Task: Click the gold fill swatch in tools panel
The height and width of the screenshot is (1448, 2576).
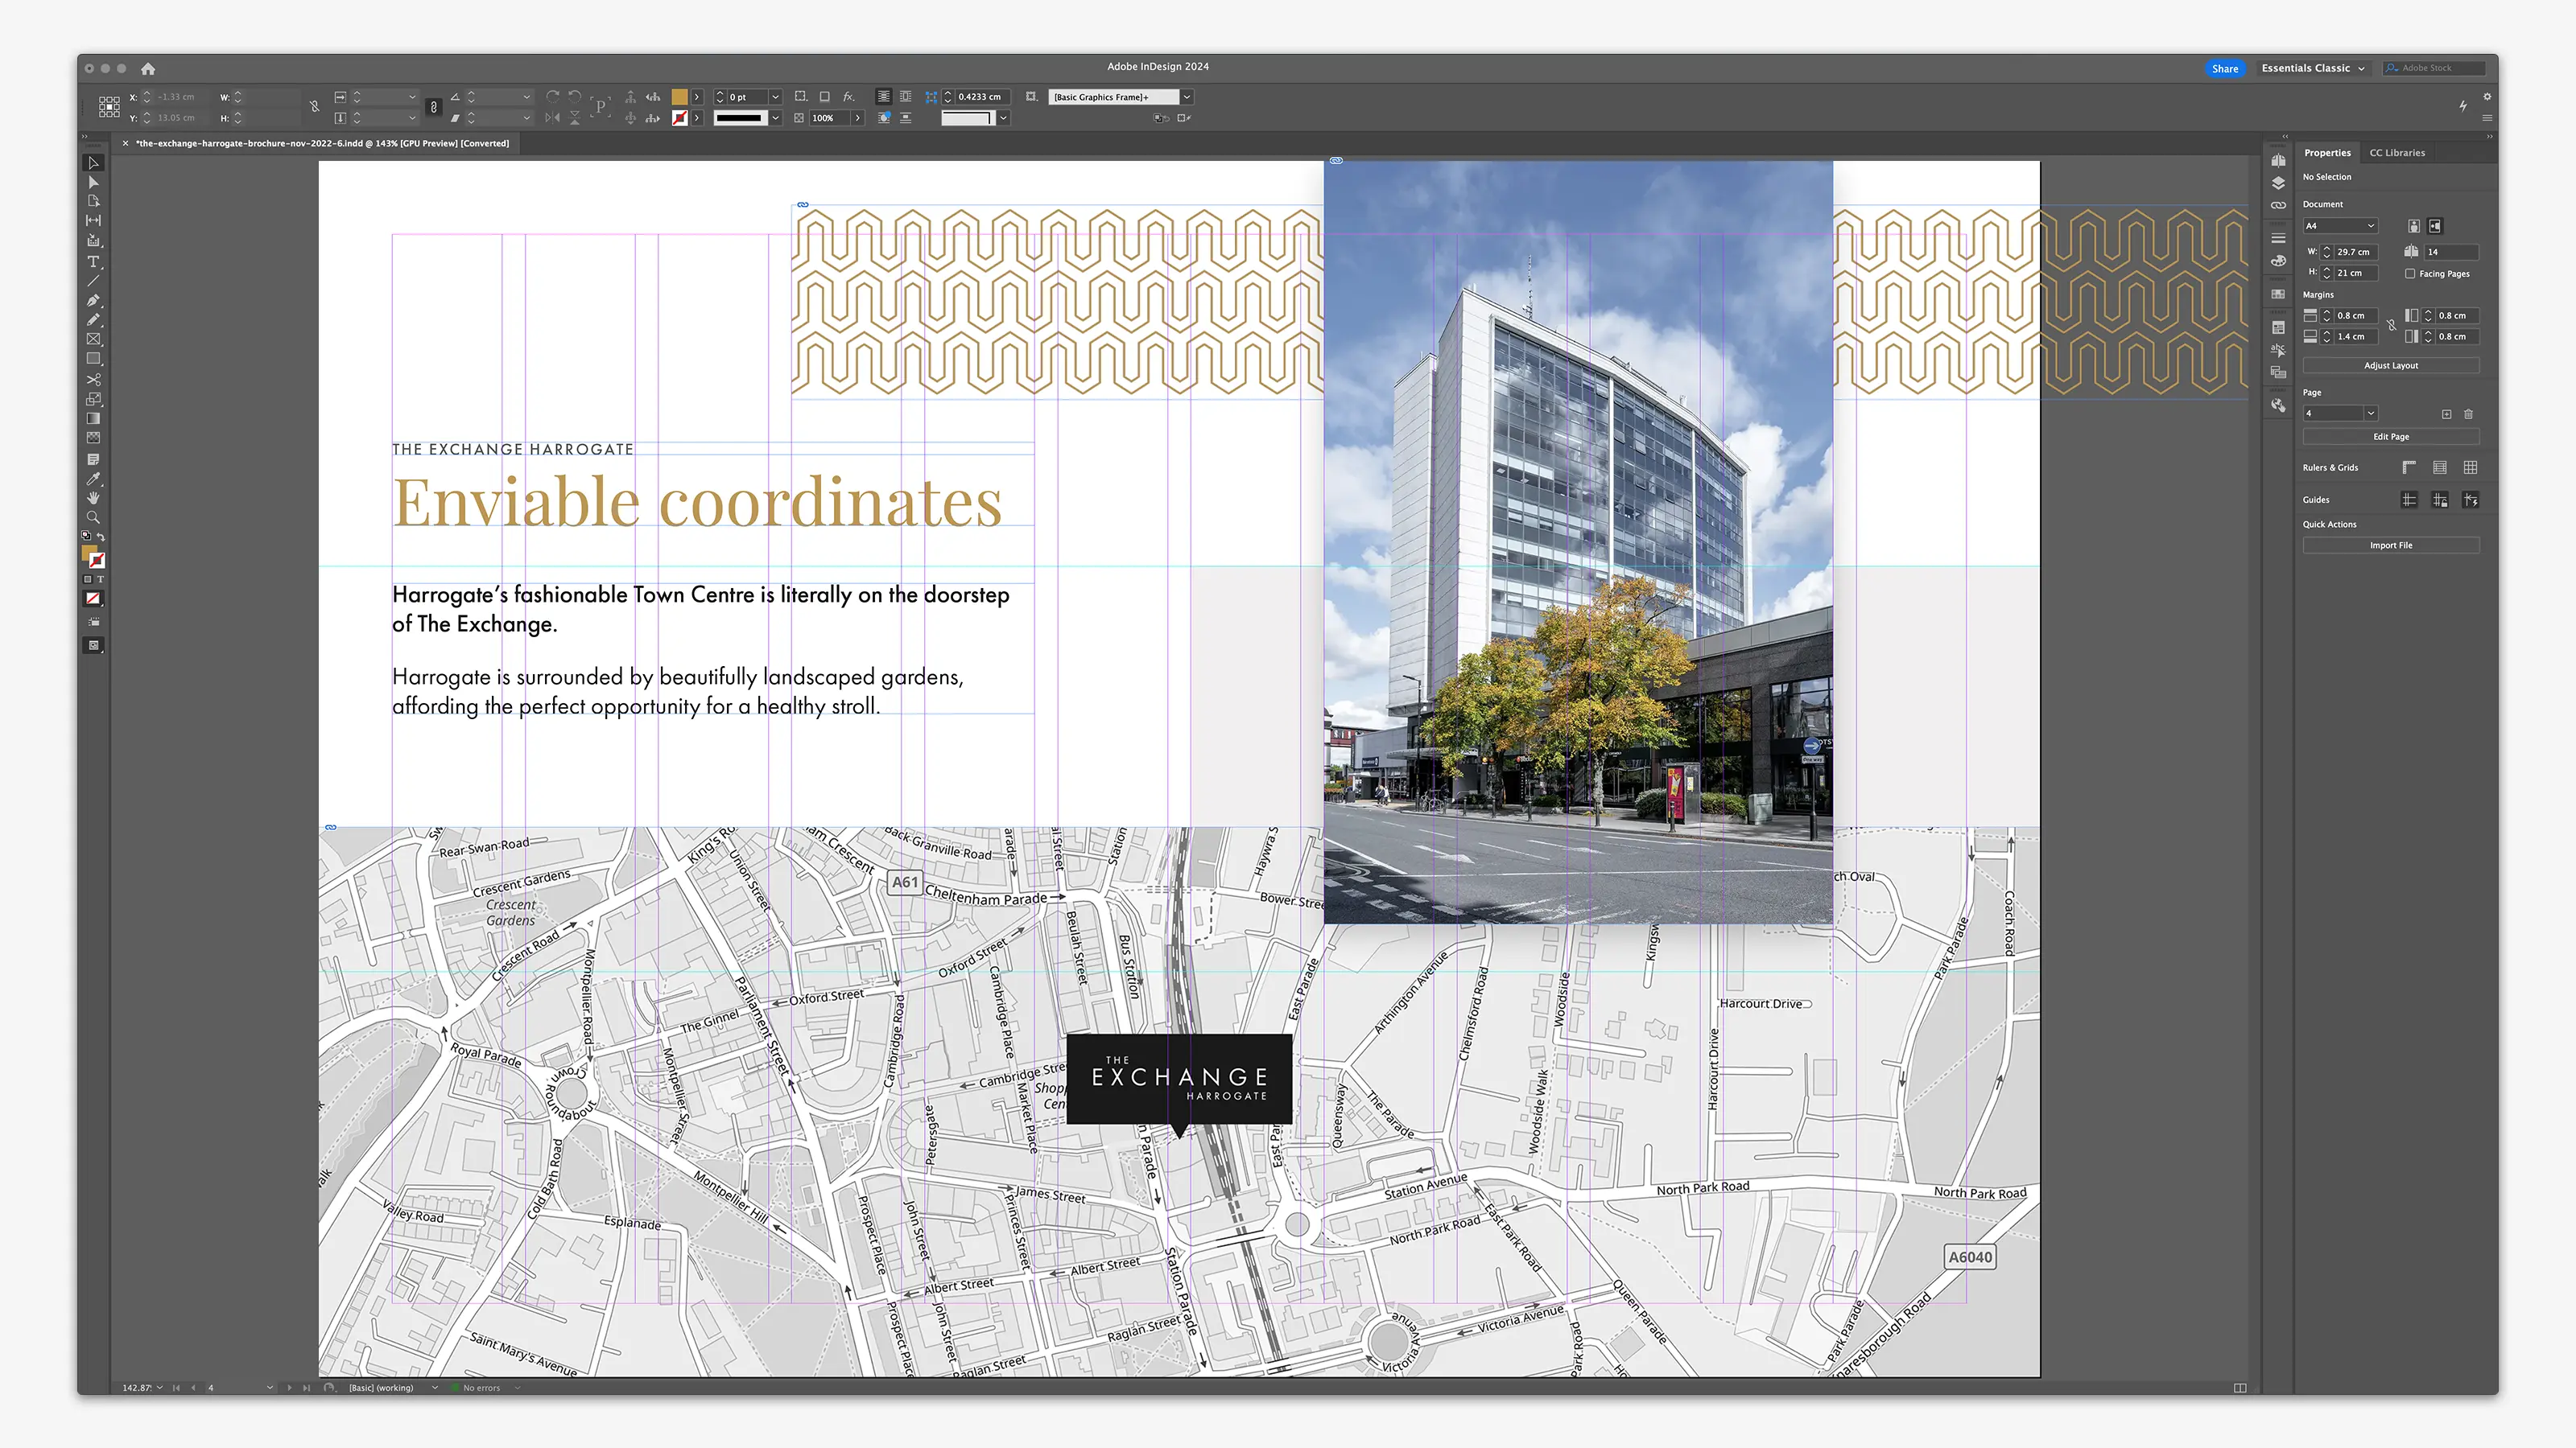Action: (90, 553)
